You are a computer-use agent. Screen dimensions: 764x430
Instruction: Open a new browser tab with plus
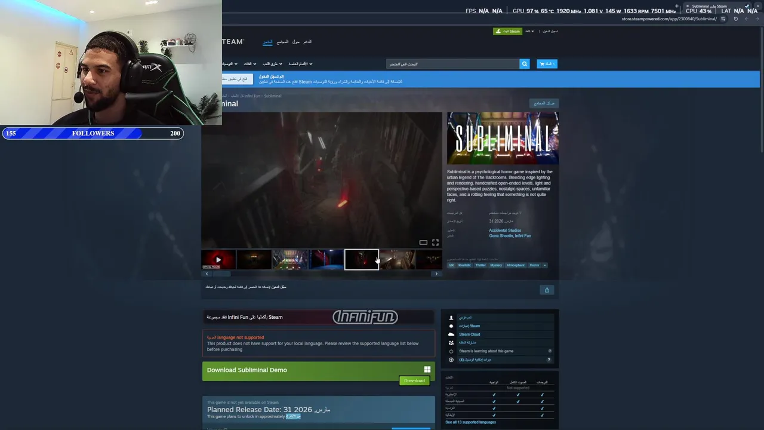(x=676, y=6)
